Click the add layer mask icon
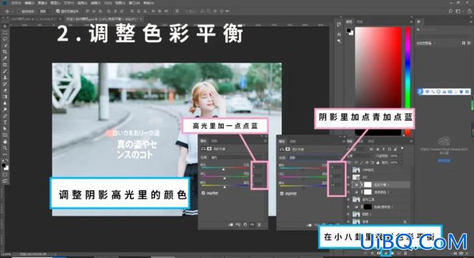This screenshot has width=474, height=258. coord(379,253)
